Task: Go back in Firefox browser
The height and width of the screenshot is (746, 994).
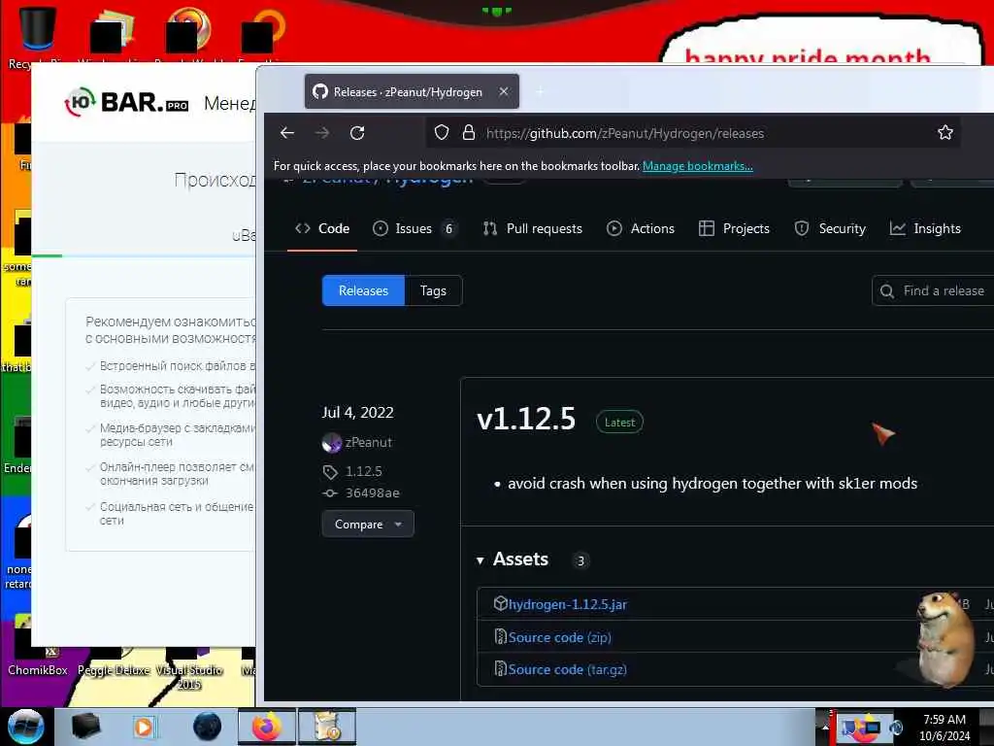Action: (287, 132)
